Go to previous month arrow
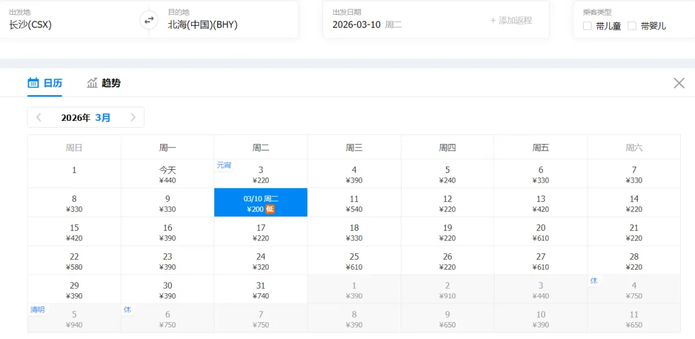This screenshot has height=339, width=695. pyautogui.click(x=39, y=118)
